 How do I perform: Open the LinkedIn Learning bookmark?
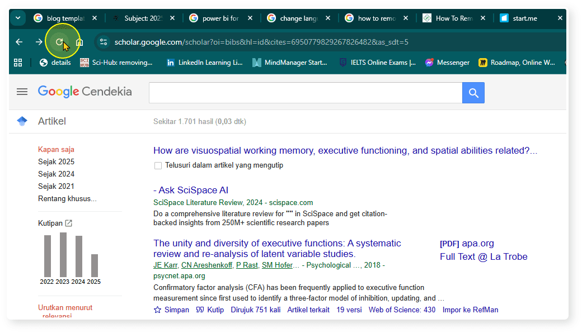coord(204,63)
